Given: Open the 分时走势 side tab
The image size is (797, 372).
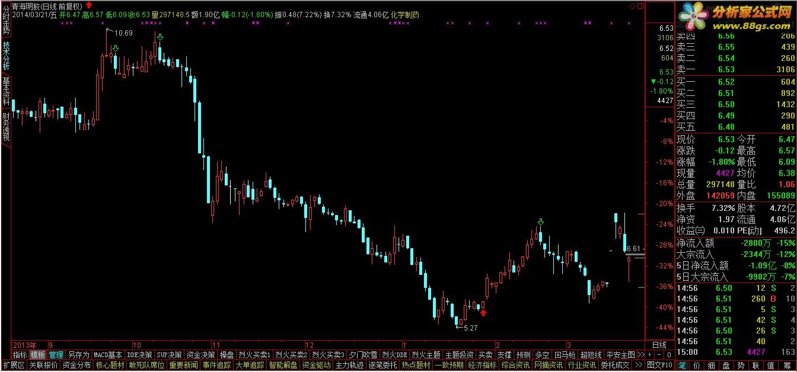Looking at the screenshot, I should 6,20.
